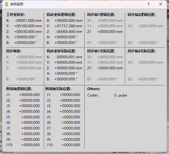Image resolution: width=169 pixels, height=154 pixels.
Task: Click the 同步偏差 section header
Action: click(14, 51)
